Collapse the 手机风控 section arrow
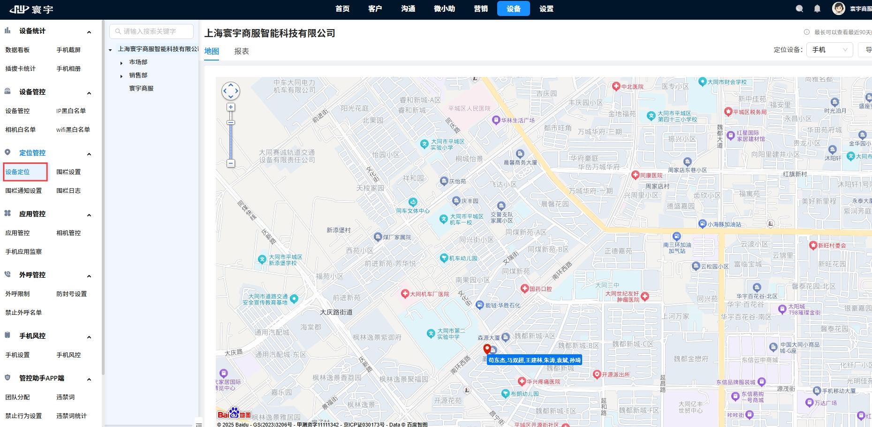The width and height of the screenshot is (872, 427). (89, 337)
